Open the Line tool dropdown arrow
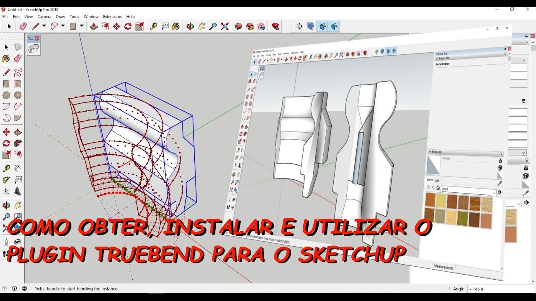536x301 pixels. [x=44, y=26]
